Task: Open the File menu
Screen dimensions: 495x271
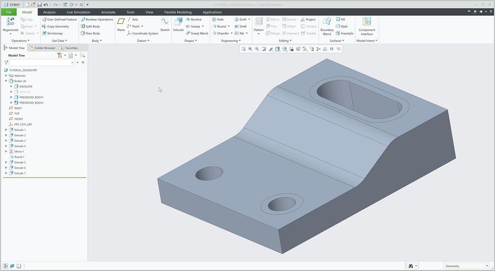Action: [x=9, y=12]
